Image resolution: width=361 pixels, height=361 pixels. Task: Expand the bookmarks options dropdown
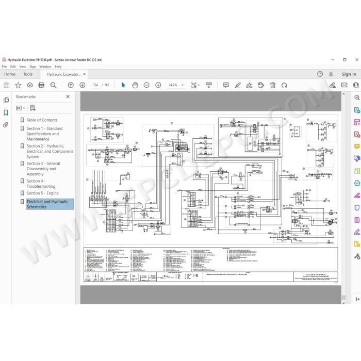pyautogui.click(x=21, y=108)
